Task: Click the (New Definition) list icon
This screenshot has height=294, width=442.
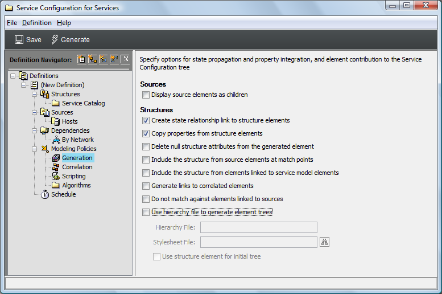Action: point(34,85)
